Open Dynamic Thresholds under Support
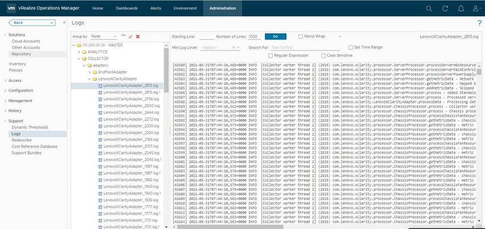The image size is (485, 229). coord(30,128)
